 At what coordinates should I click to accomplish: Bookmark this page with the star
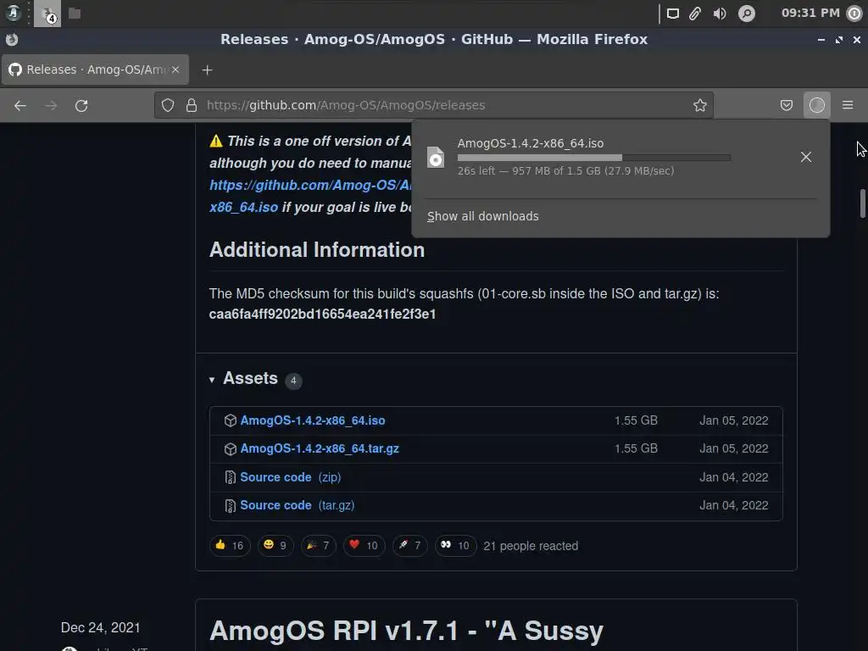tap(699, 105)
